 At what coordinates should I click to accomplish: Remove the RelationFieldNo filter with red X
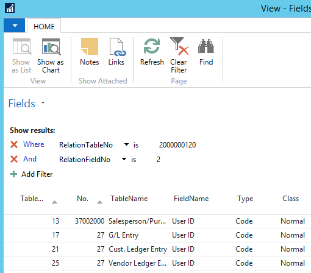pos(14,159)
